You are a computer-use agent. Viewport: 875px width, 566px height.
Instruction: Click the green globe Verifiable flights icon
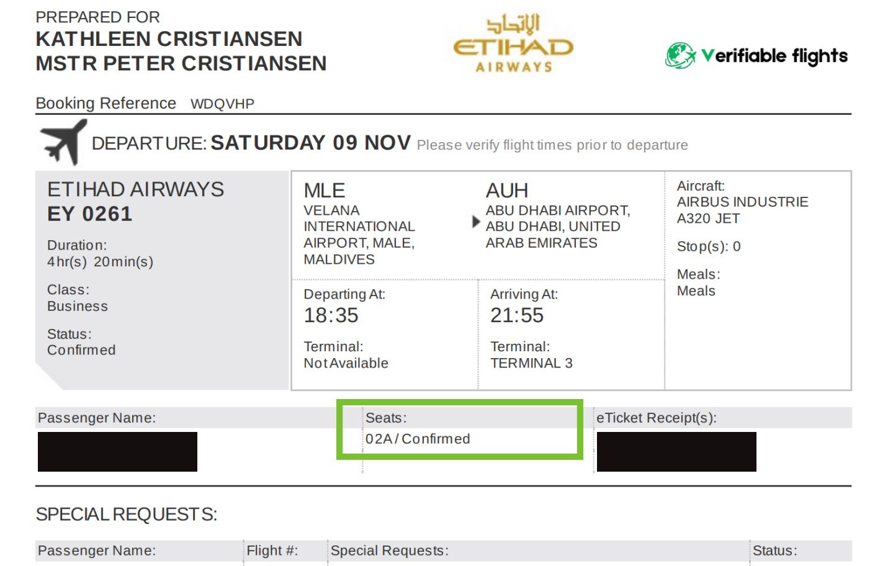[x=680, y=56]
